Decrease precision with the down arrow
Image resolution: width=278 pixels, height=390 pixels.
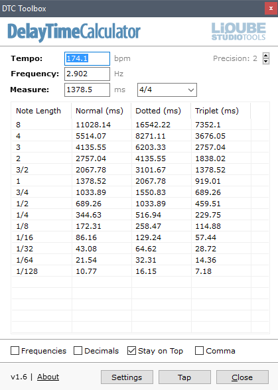(x=266, y=61)
